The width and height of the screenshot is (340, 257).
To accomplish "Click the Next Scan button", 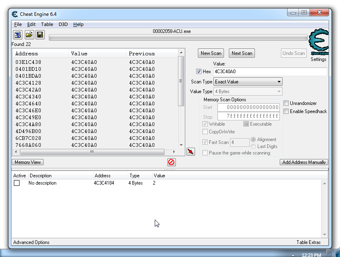I will (241, 53).
